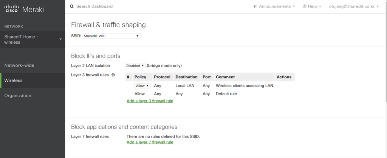Select Wireless in the sidebar
Image resolution: width=387 pixels, height=158 pixels.
(14, 80)
